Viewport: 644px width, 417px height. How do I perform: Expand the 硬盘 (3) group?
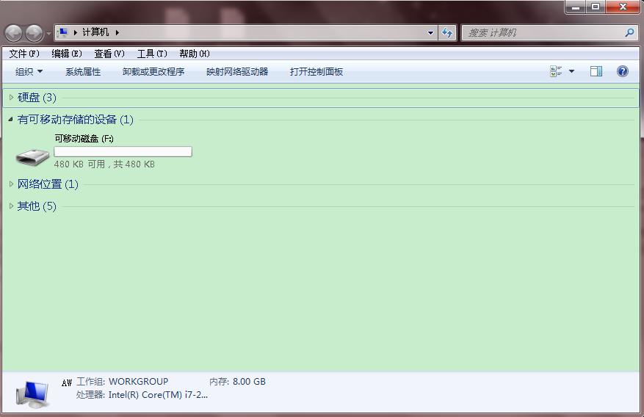[x=12, y=98]
